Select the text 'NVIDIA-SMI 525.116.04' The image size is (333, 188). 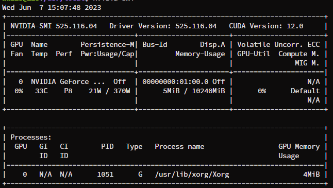click(x=54, y=26)
